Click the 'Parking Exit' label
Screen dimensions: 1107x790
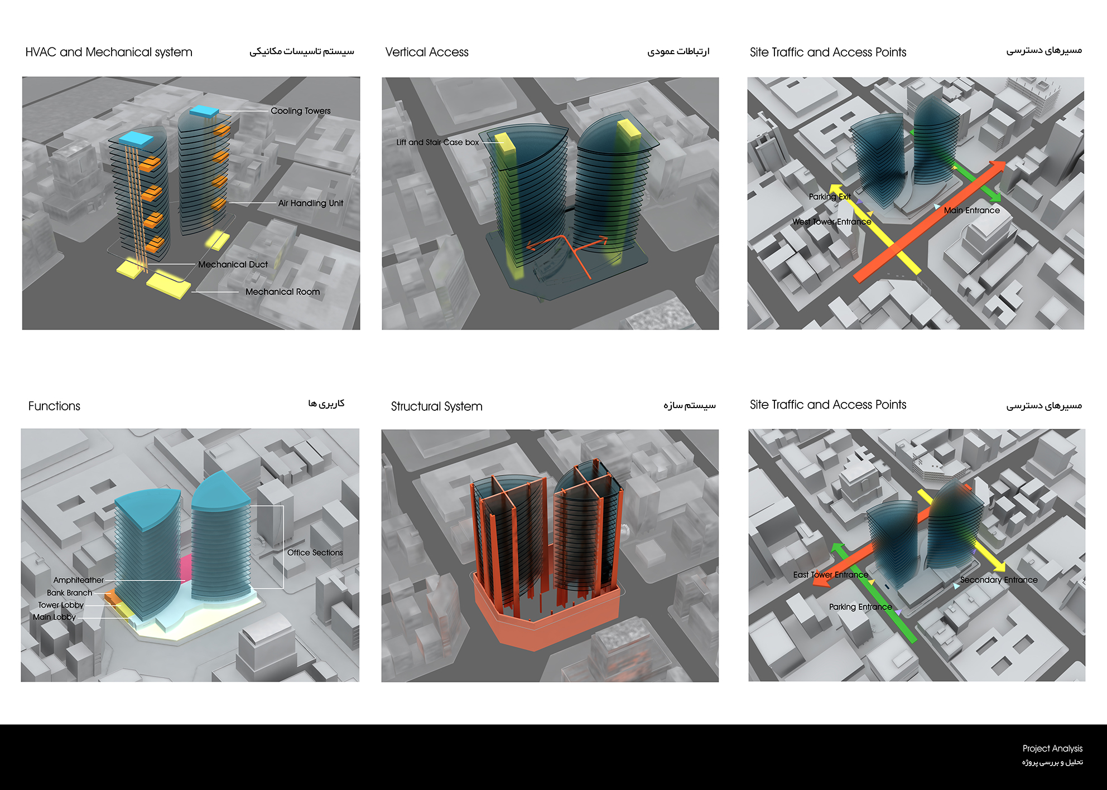(x=830, y=196)
